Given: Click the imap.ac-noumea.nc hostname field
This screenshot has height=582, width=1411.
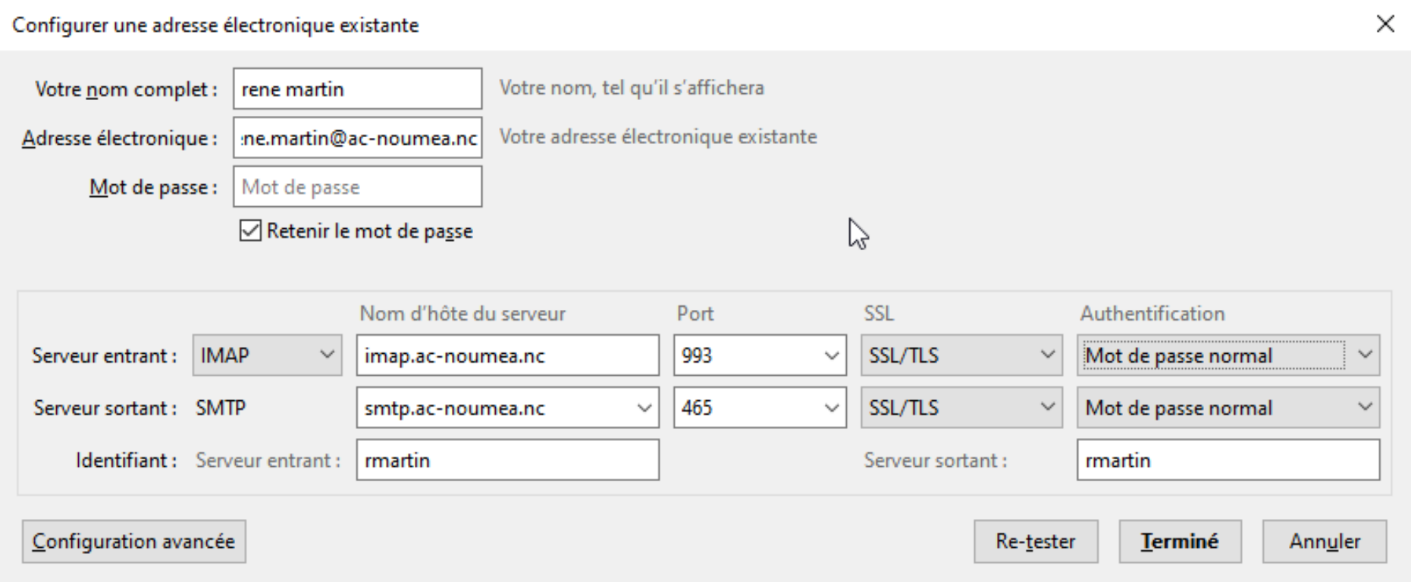Looking at the screenshot, I should point(507,355).
